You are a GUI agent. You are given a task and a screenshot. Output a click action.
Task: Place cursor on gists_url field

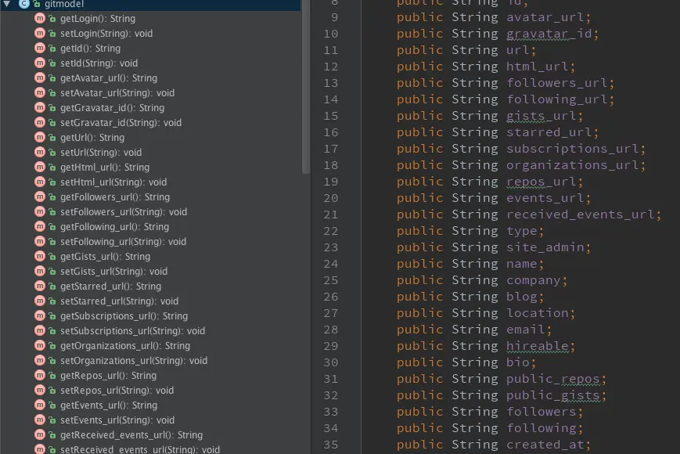pyautogui.click(x=541, y=116)
